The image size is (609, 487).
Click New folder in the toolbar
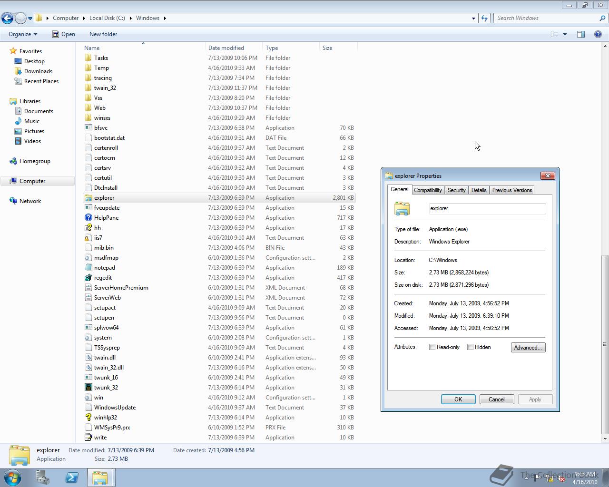[x=103, y=34]
